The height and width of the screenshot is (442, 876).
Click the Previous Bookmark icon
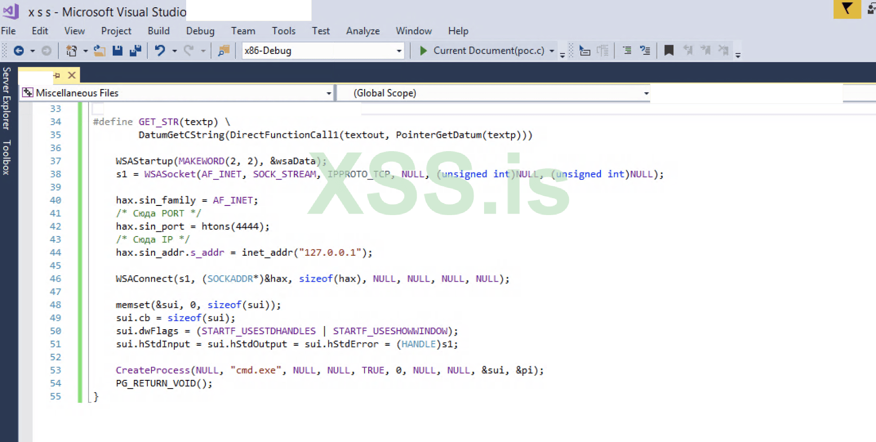(x=688, y=50)
